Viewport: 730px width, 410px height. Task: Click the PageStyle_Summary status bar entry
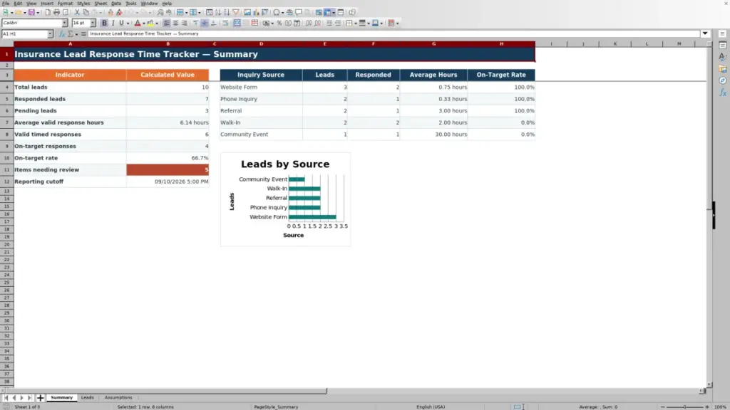click(276, 406)
